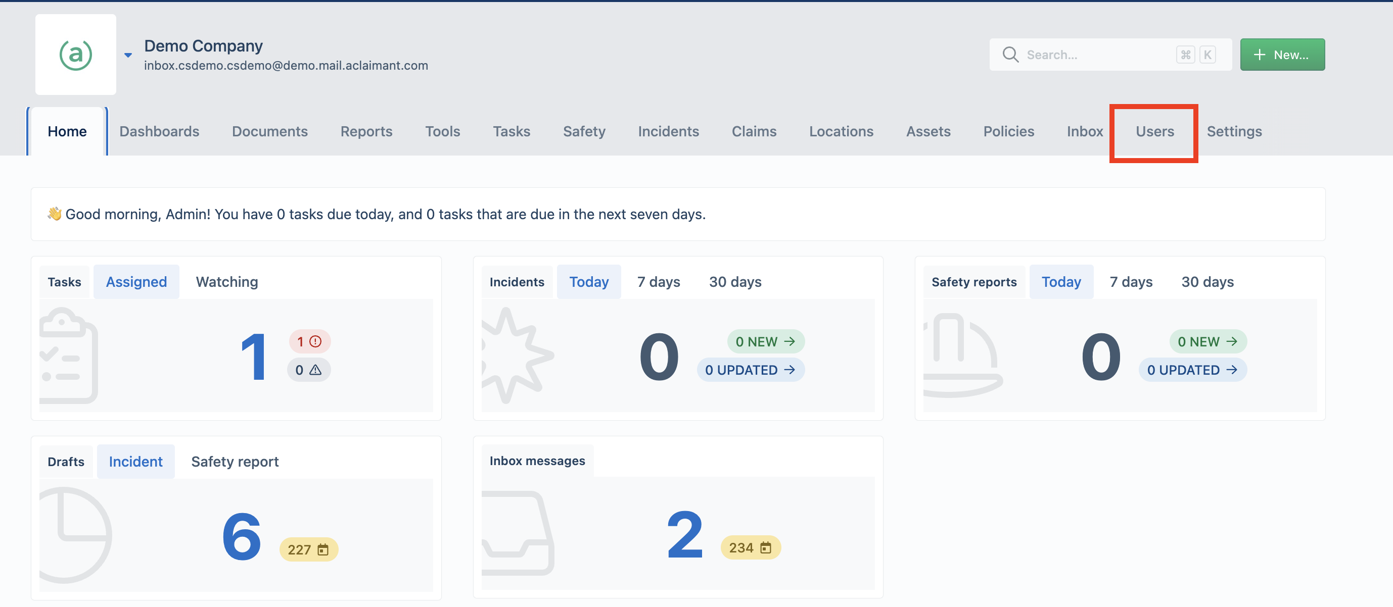Show Incidents for 7 days
This screenshot has width=1393, height=607.
658,282
